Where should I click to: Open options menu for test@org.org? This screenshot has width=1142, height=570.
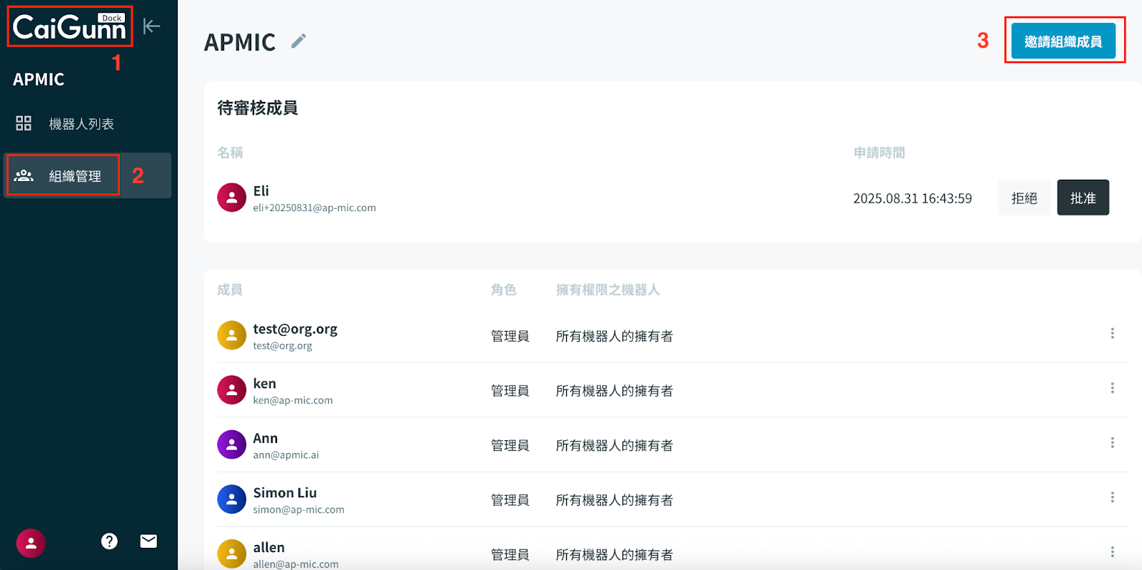(x=1112, y=333)
